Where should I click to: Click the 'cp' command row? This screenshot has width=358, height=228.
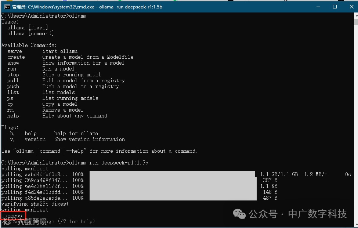pyautogui.click(x=42, y=104)
